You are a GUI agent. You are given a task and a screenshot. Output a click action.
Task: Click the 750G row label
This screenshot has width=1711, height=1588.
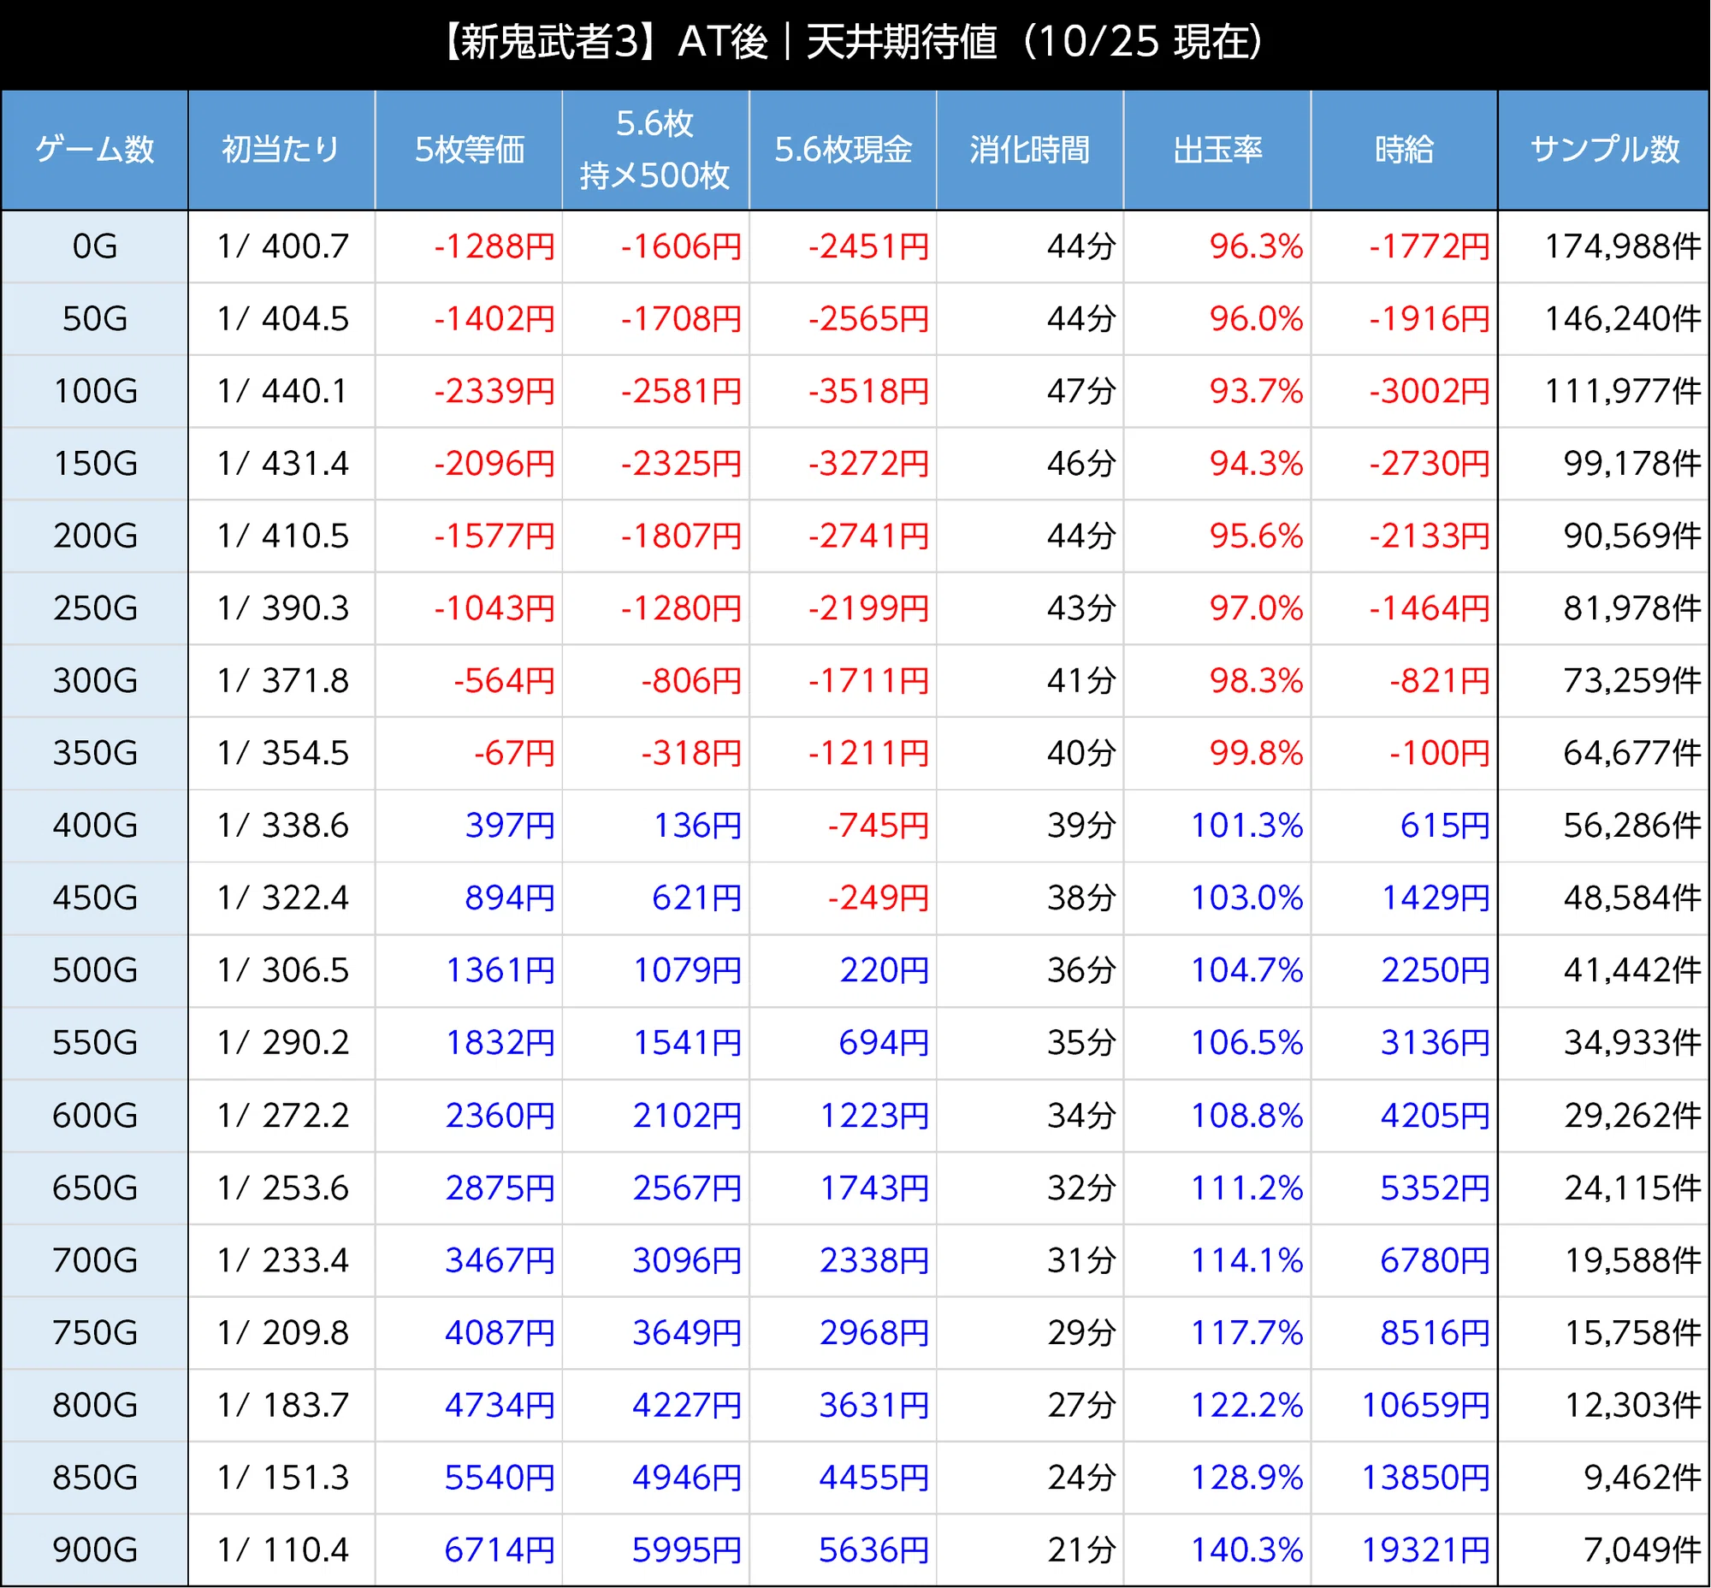(94, 1332)
